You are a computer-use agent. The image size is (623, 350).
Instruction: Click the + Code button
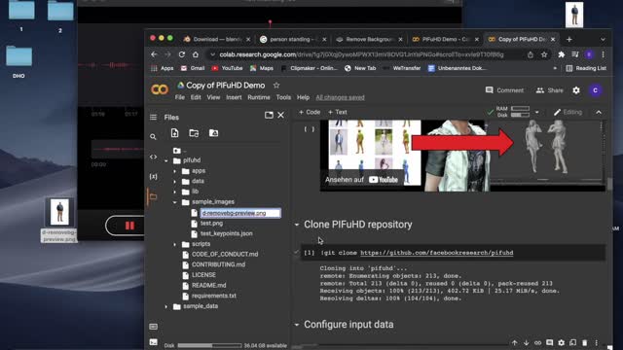(310, 113)
